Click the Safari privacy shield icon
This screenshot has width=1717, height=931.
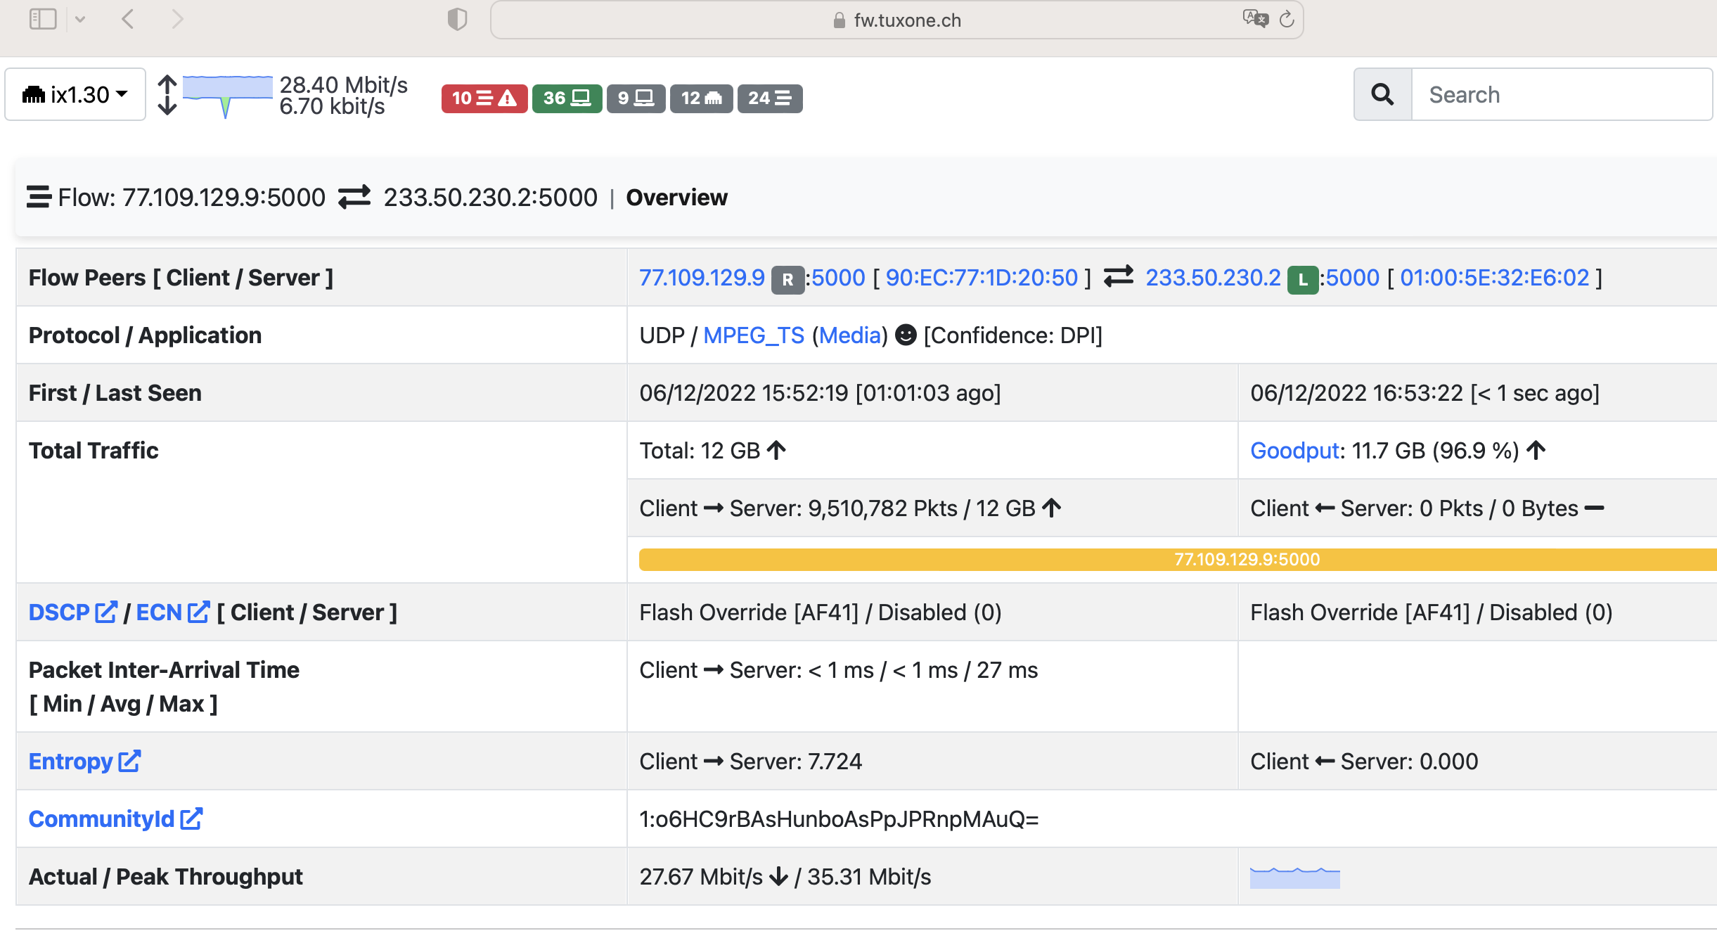(457, 20)
